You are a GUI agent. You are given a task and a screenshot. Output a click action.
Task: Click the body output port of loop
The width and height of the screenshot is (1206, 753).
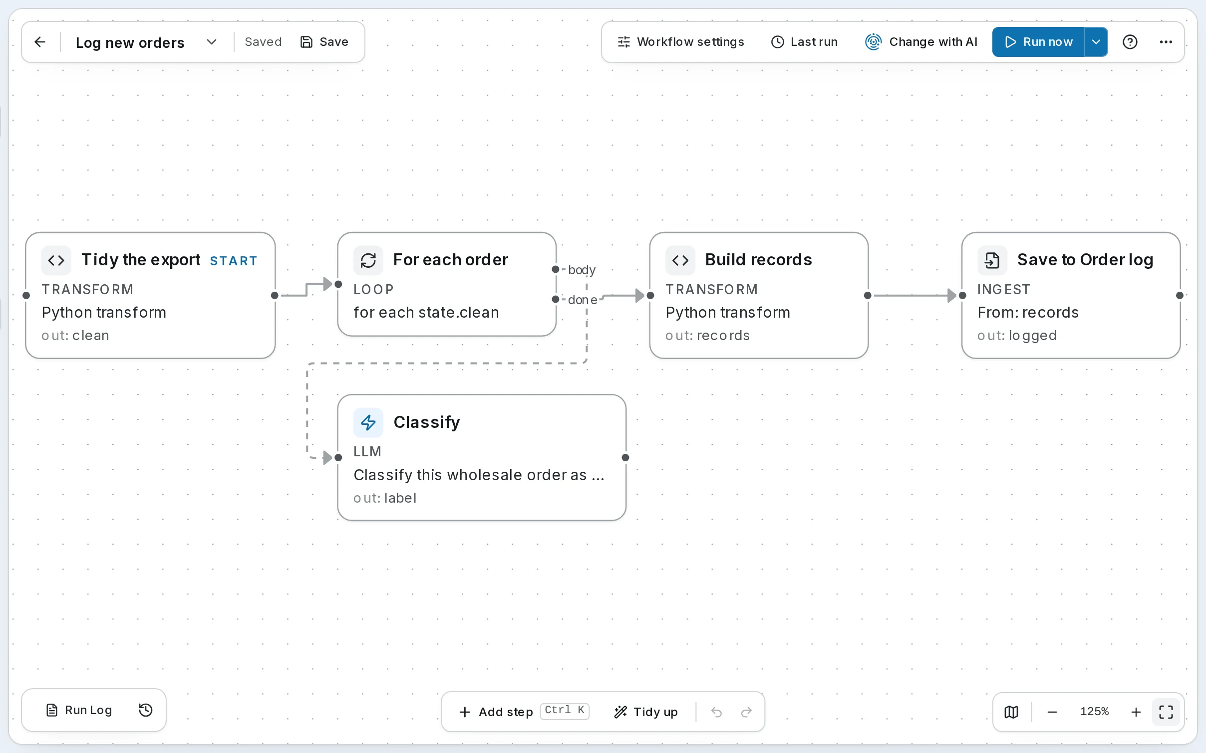556,269
